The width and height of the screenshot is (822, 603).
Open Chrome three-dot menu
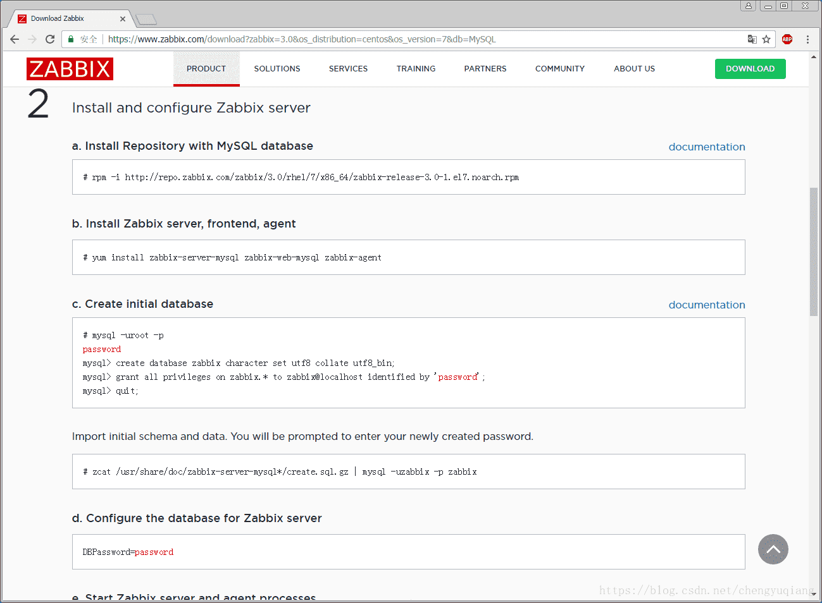807,39
